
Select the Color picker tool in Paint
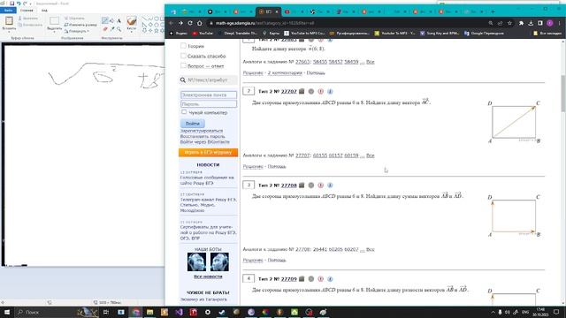point(112,29)
